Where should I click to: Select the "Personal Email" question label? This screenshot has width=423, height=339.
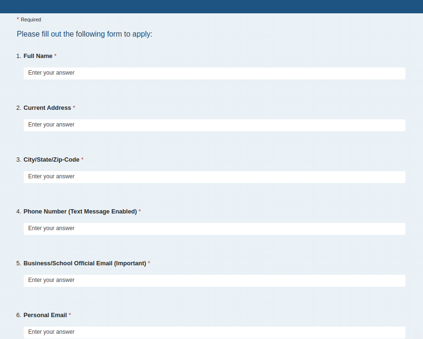[45, 315]
